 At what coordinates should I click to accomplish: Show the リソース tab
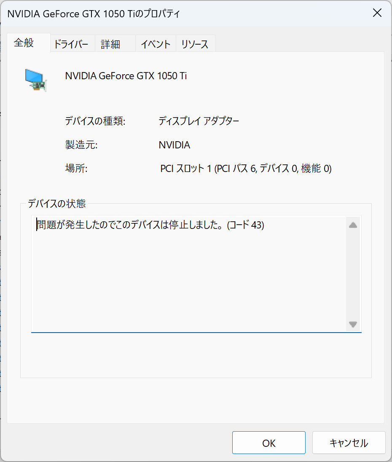coord(195,44)
